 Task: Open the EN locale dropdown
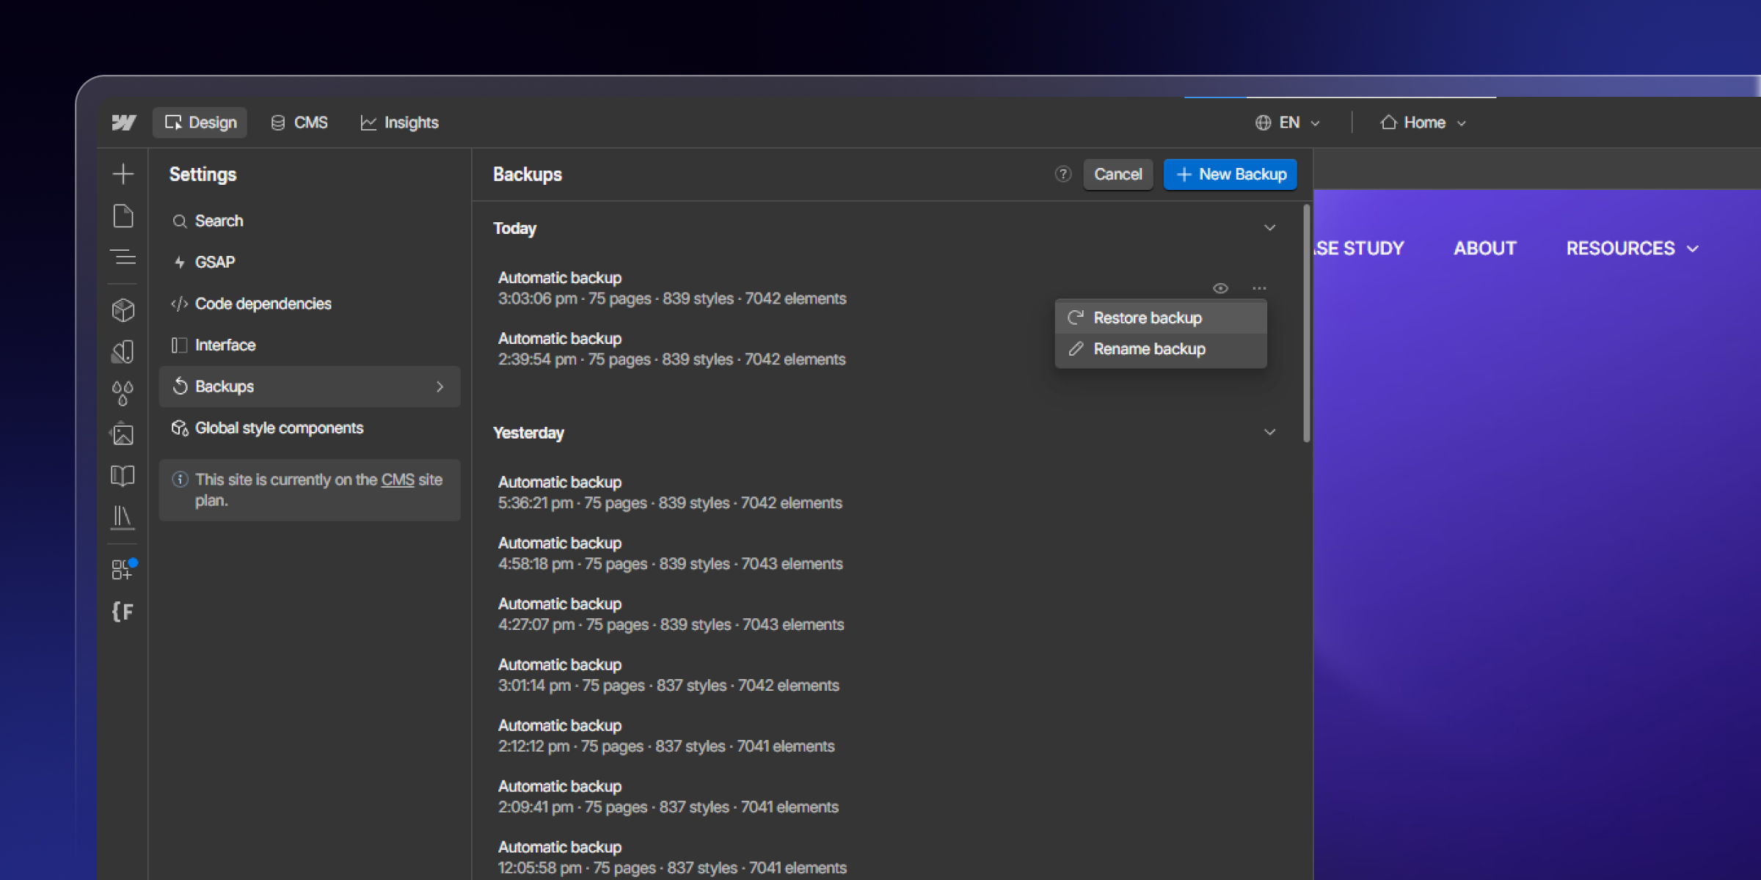pos(1288,122)
